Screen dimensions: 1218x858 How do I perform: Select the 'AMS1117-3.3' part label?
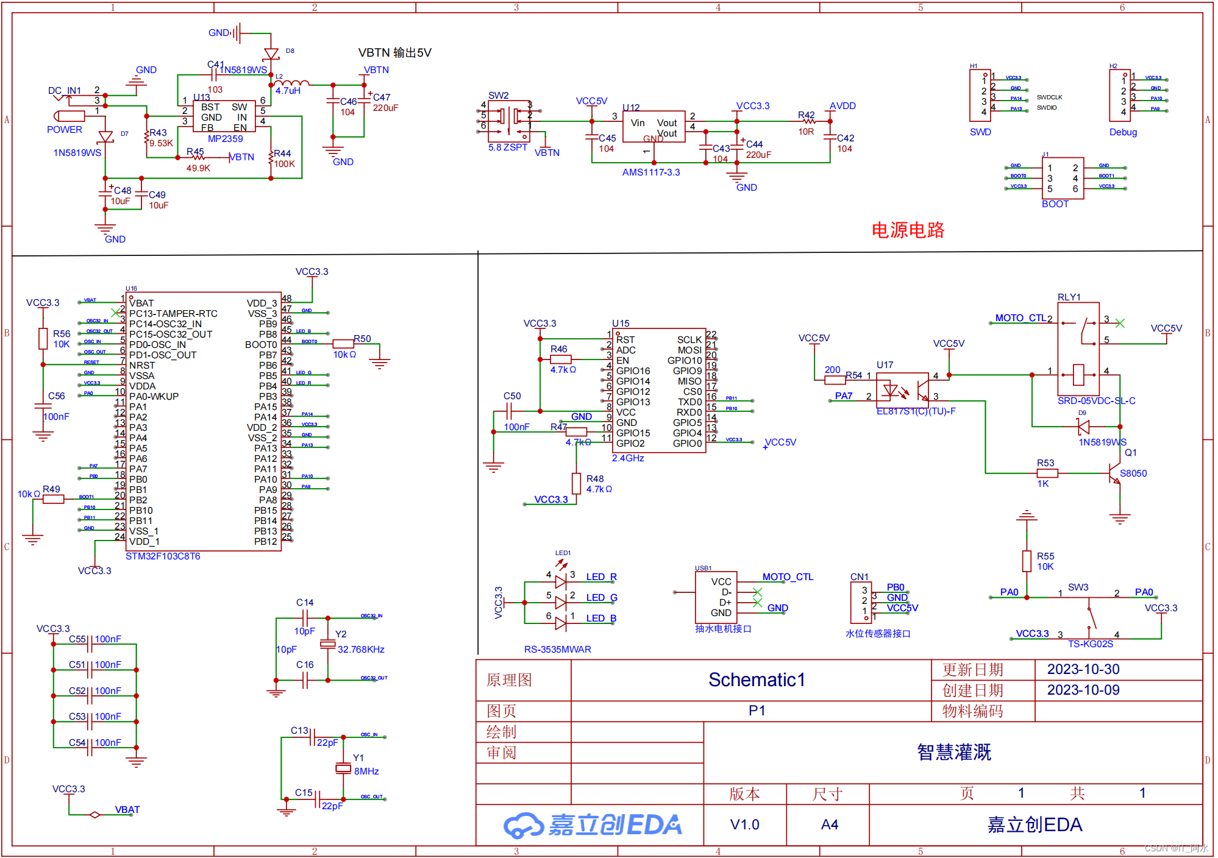coord(650,172)
